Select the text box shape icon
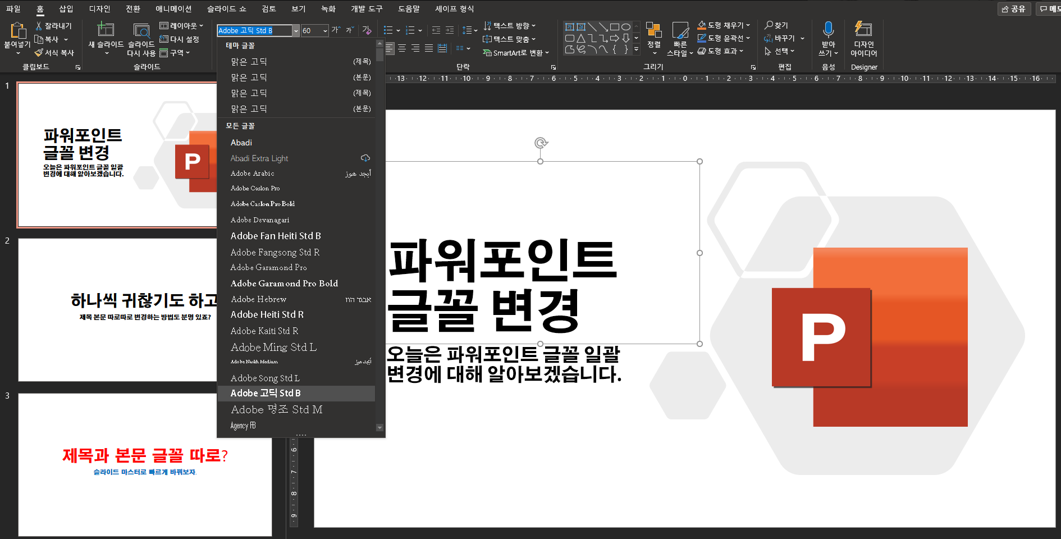The width and height of the screenshot is (1061, 539). click(570, 27)
